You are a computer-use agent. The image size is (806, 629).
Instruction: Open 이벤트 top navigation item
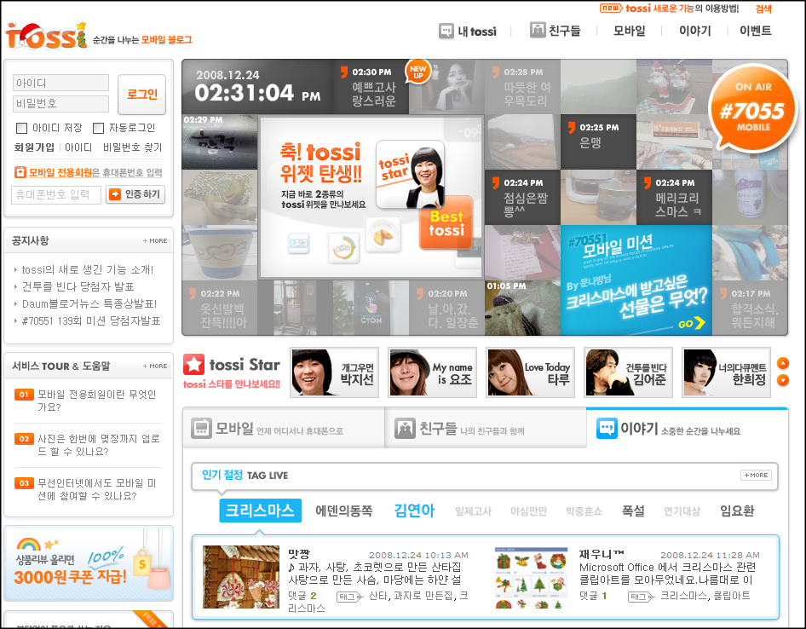pos(755,31)
